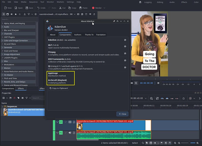Lock the V1 video track
This screenshot has height=146, width=202.
click(x=74, y=122)
